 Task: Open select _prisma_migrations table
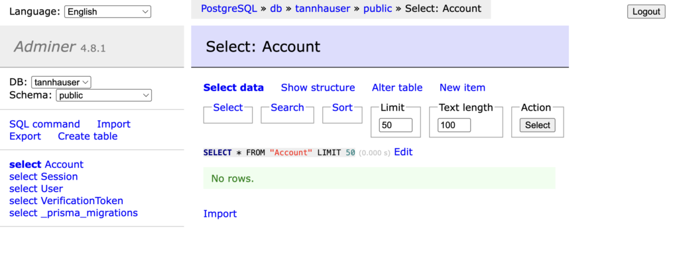[x=74, y=213]
